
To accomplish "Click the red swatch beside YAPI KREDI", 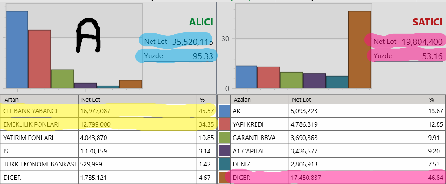I will pyautogui.click(x=224, y=124).
